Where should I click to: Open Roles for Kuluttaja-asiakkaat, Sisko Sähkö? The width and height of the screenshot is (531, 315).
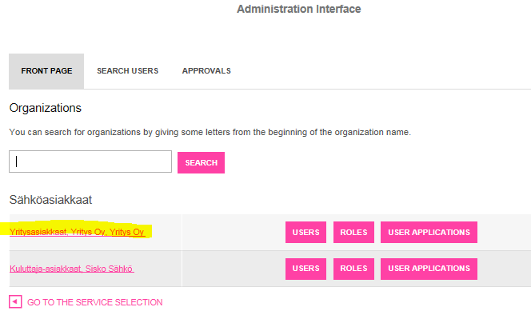point(353,269)
